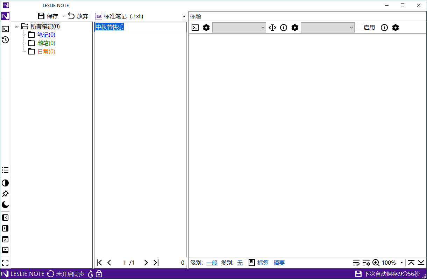Open the 标准笔记 (.txt) note type dropdown
The image size is (427, 279).
tap(184, 16)
